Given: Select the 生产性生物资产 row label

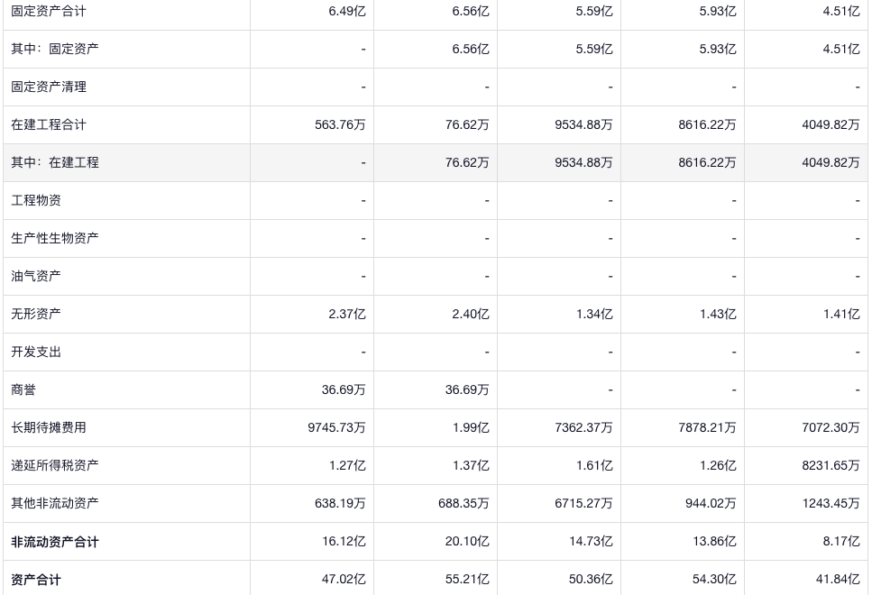Looking at the screenshot, I should (55, 239).
